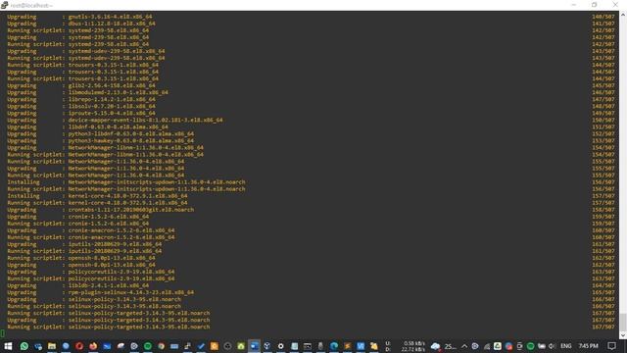Click the dbus upgrading line
The height and width of the screenshot is (353, 627).
tap(81, 24)
